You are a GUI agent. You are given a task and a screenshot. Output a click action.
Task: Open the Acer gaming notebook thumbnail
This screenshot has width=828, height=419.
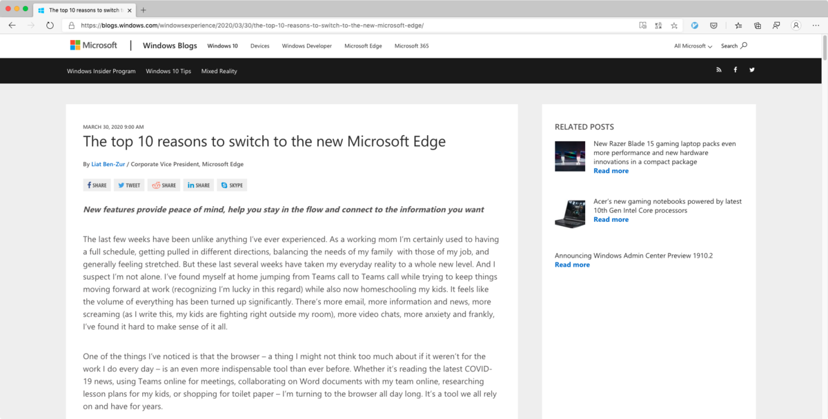point(570,213)
